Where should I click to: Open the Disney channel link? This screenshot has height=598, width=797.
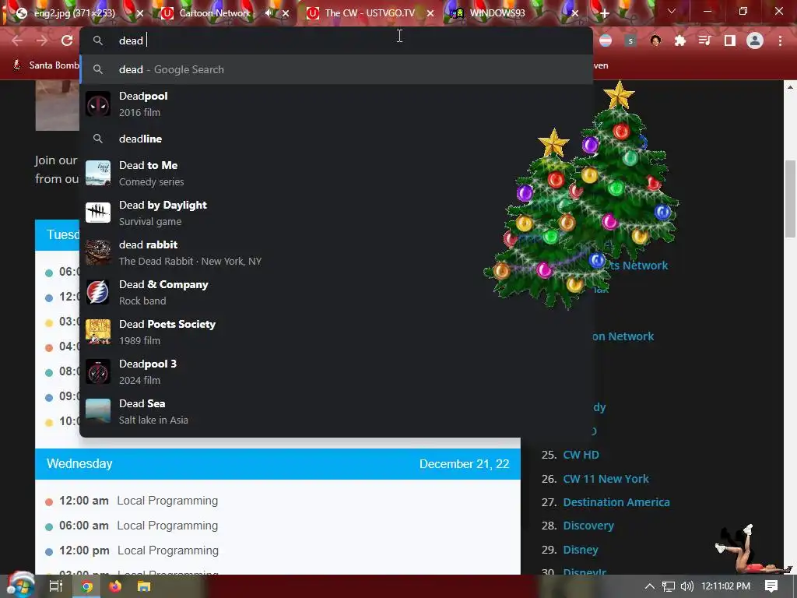581,550
